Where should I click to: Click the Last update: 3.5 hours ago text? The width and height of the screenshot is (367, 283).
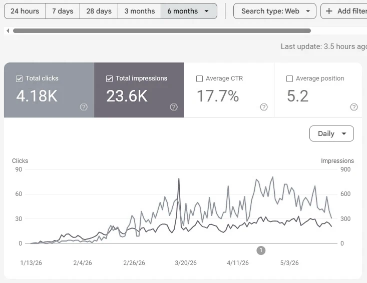[x=324, y=46]
